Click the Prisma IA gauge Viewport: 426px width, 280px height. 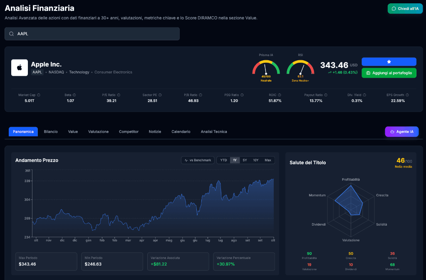[266, 68]
